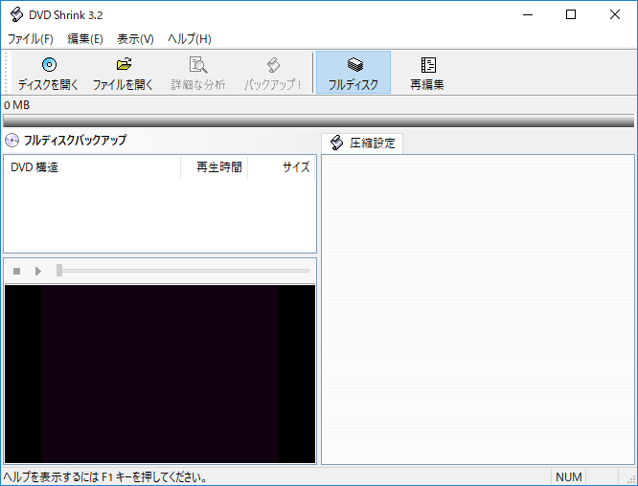
Task: Click the 0 MB size label
Action: pyautogui.click(x=16, y=105)
